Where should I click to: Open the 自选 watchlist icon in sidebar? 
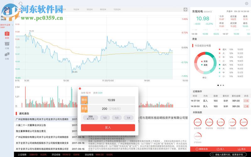(7, 35)
